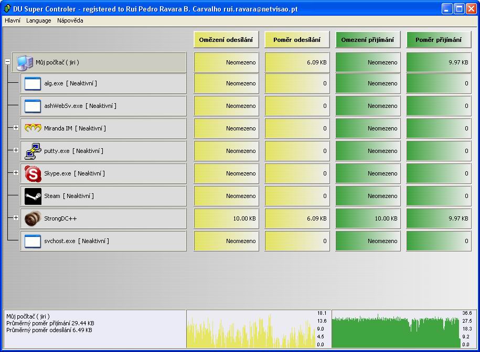The image size is (480, 352).
Task: Expand the StrongDC++ tree node
Action: coord(16,218)
